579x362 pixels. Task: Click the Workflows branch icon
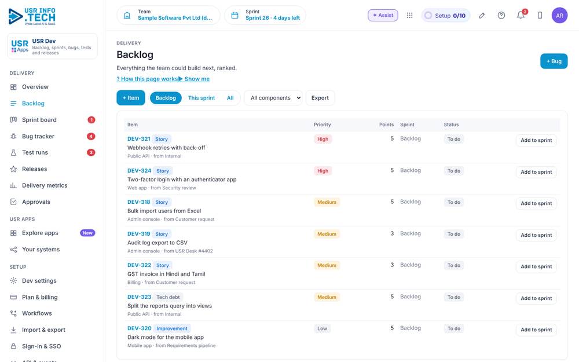(13, 313)
